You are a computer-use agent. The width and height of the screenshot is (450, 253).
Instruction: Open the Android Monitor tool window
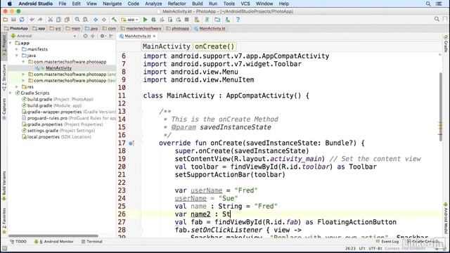click(54, 242)
